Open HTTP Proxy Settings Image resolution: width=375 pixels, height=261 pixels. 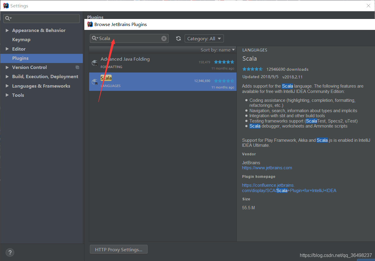point(119,249)
